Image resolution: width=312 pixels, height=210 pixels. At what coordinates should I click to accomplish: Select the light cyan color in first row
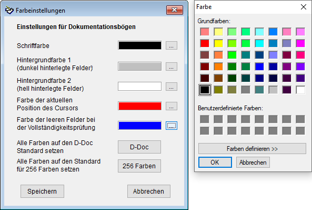pyautogui.click(x=259, y=32)
